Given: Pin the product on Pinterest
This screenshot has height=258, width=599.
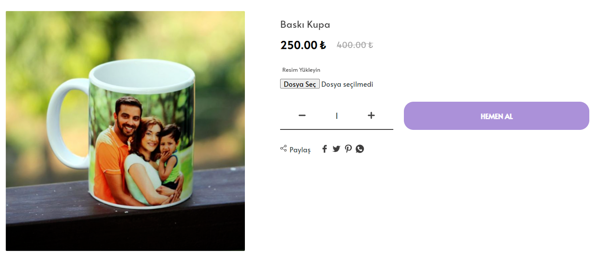Looking at the screenshot, I should [x=348, y=149].
